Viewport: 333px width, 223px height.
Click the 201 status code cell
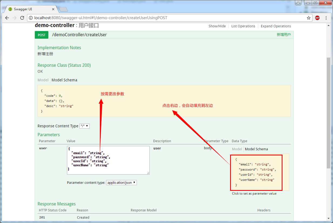(x=42, y=217)
